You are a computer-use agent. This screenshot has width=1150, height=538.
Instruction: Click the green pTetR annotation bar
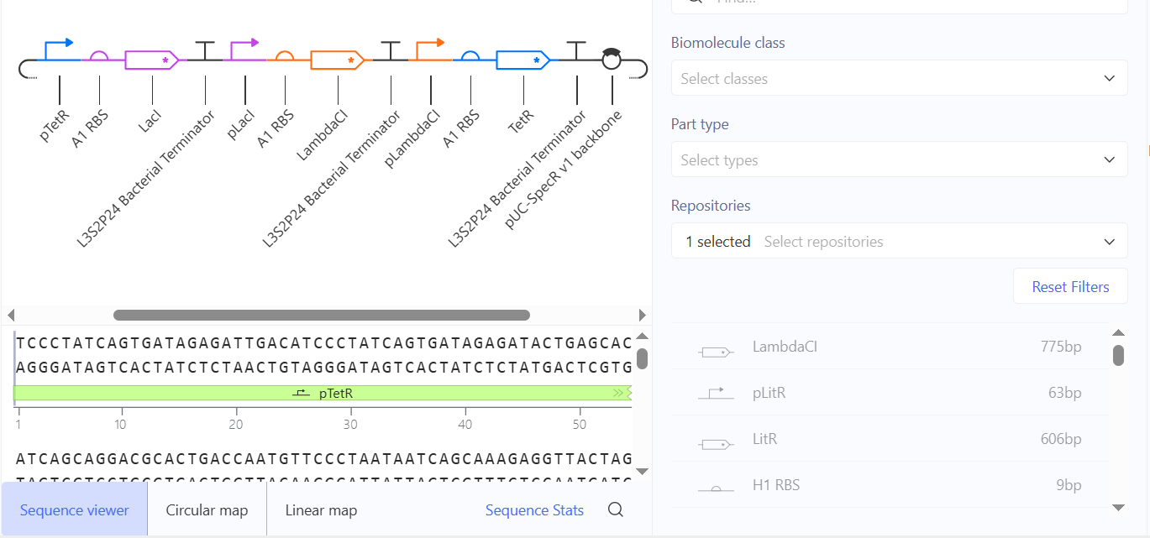pyautogui.click(x=323, y=393)
